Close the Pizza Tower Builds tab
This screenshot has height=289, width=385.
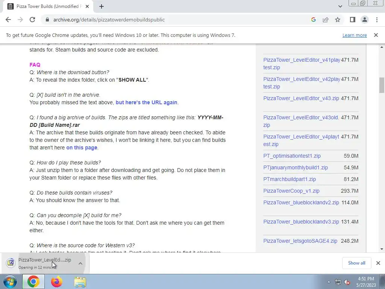87,6
